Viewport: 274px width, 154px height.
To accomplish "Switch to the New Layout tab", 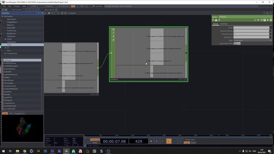I will pos(49,9).
